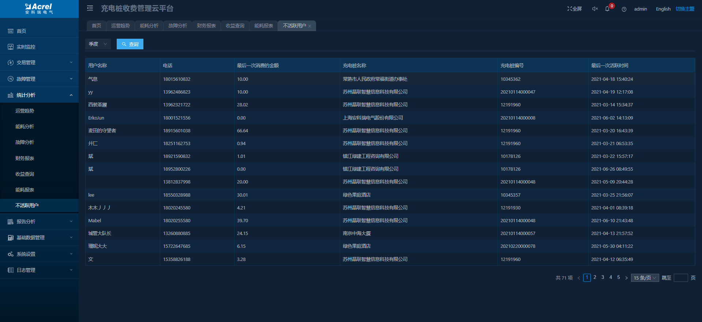The width and height of the screenshot is (702, 322).
Task: Click the 系统设置 gear icon
Action: (11, 254)
